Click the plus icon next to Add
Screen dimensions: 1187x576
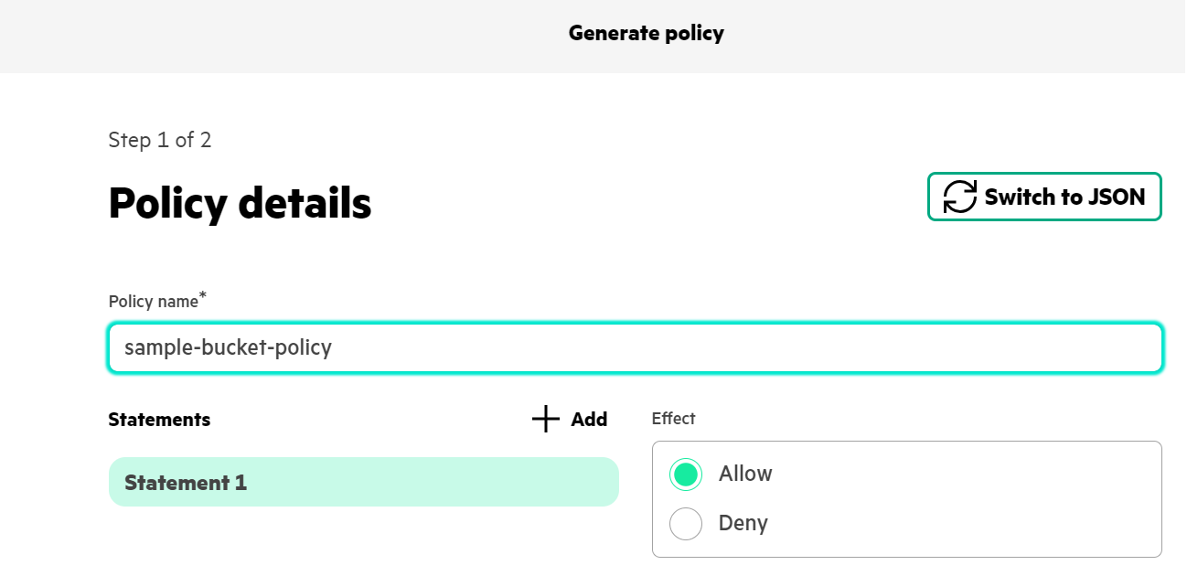coord(546,420)
